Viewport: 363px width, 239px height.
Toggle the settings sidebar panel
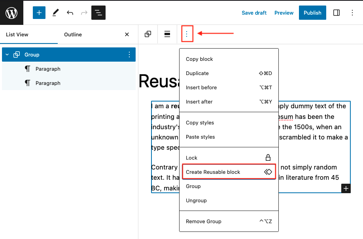pyautogui.click(x=337, y=13)
